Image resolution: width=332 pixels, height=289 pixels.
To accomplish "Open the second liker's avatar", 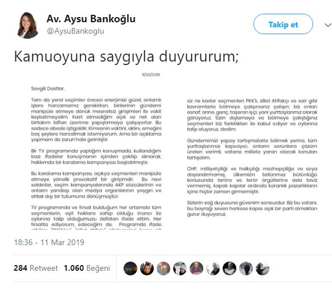I will tap(147, 268).
